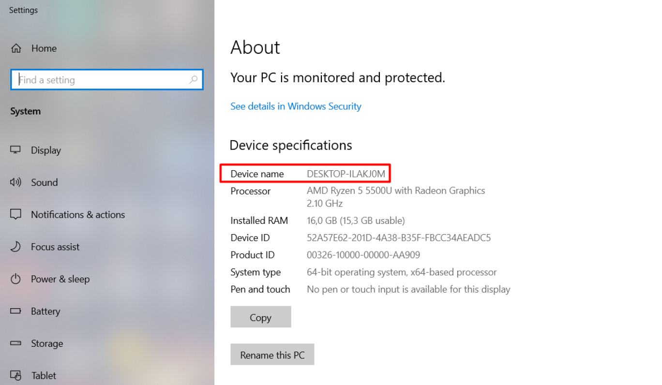Click the Device ID value text

(x=399, y=238)
